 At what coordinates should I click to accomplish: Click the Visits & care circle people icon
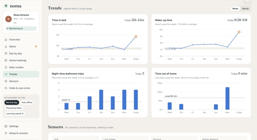(6, 88)
